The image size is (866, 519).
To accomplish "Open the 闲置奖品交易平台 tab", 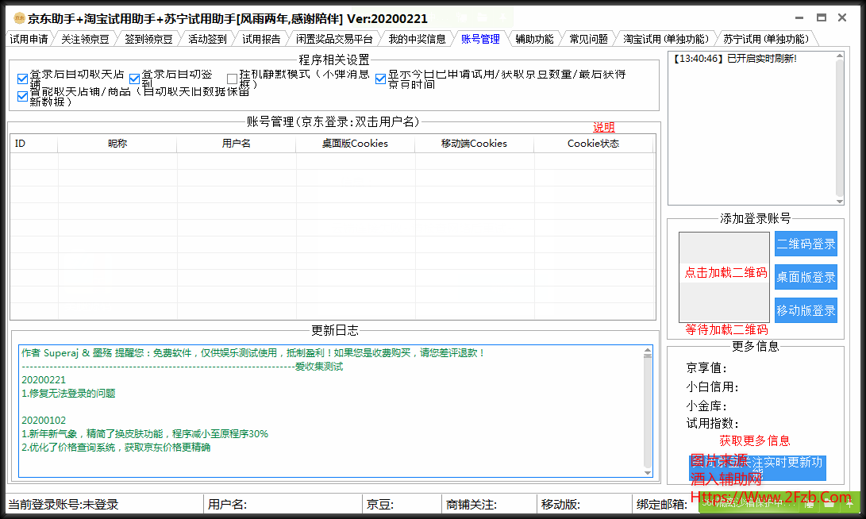I will pos(333,39).
